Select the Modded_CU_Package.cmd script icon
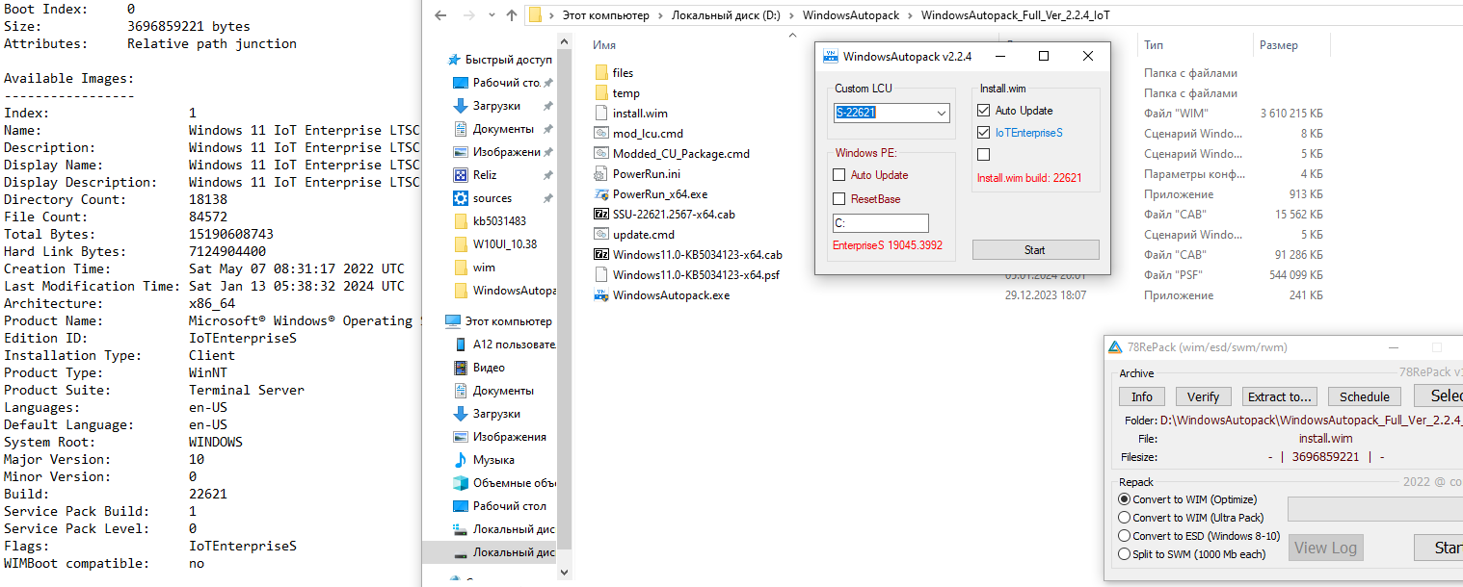 click(601, 153)
